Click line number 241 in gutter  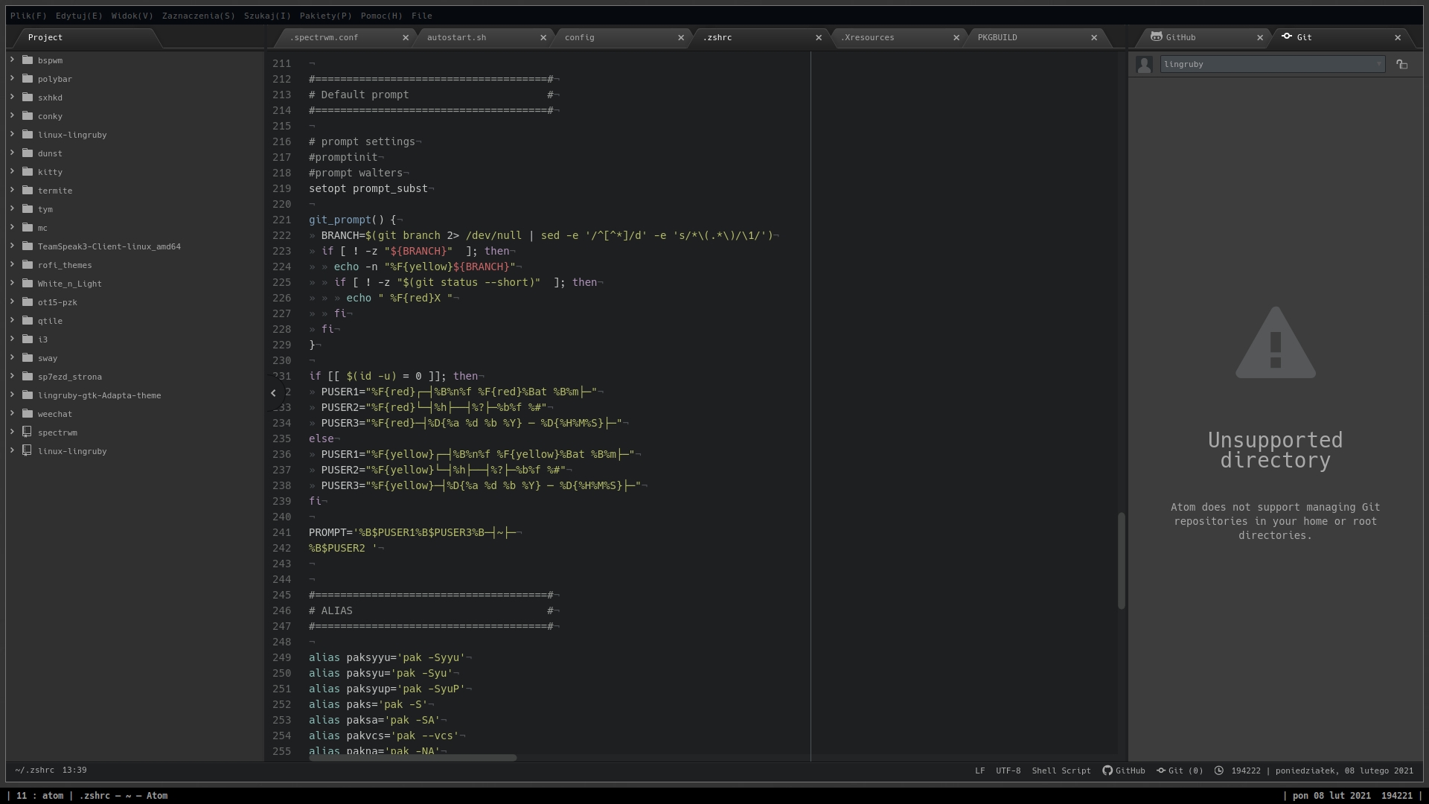coord(281,532)
